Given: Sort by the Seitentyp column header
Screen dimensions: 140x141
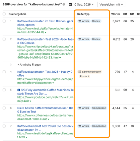Looking at the screenshot, I should click(83, 14).
